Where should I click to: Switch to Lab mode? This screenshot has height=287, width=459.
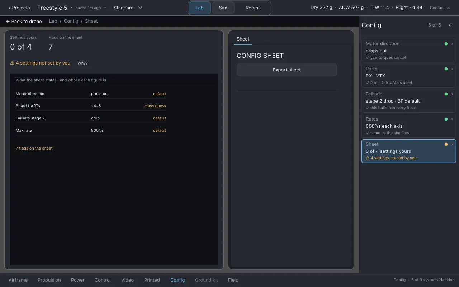tap(199, 8)
